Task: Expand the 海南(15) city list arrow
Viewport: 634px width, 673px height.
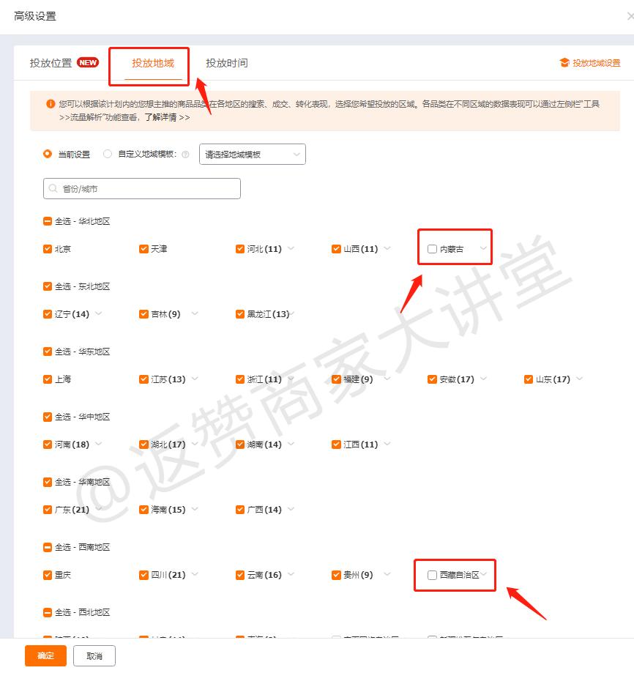Action: click(195, 510)
